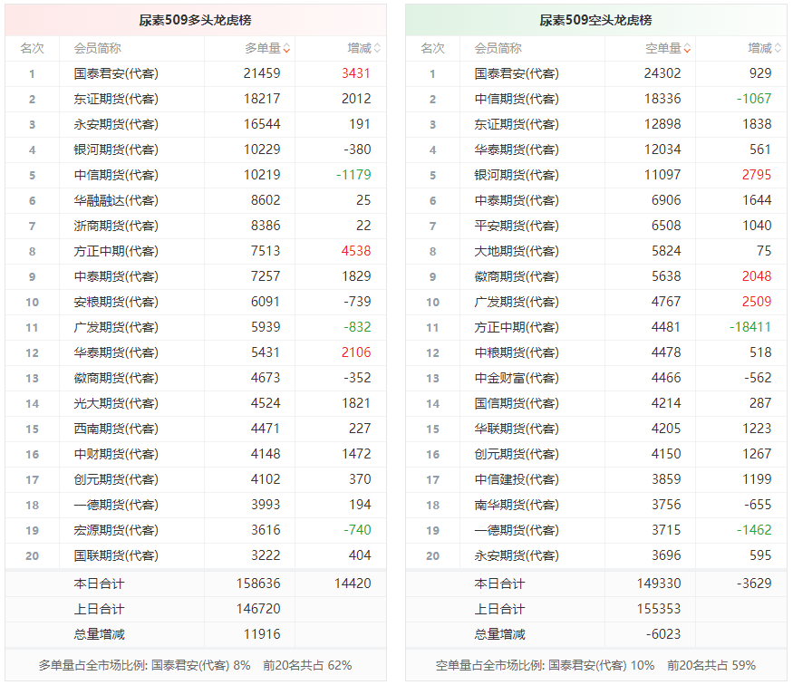Click 会员简称 header in long table
The height and width of the screenshot is (685, 793).
(x=97, y=49)
